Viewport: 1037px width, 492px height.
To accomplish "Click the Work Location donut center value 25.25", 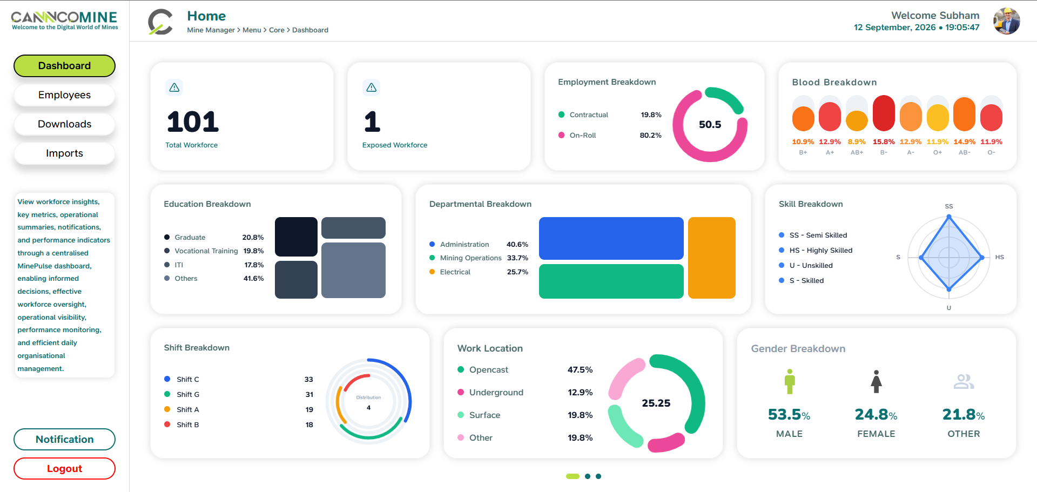I will pyautogui.click(x=656, y=403).
